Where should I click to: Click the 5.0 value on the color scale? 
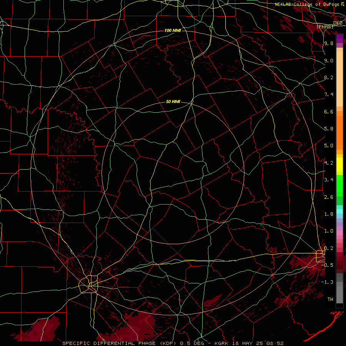click(x=329, y=146)
